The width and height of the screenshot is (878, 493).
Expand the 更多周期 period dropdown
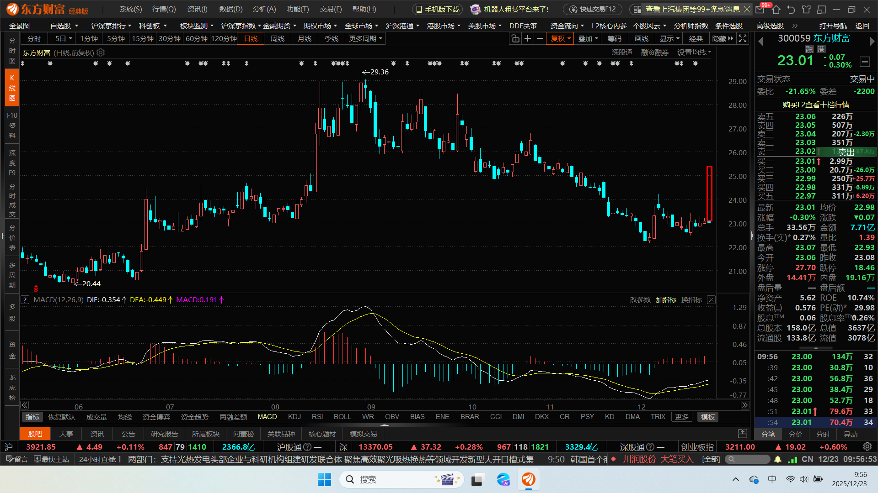pyautogui.click(x=365, y=39)
